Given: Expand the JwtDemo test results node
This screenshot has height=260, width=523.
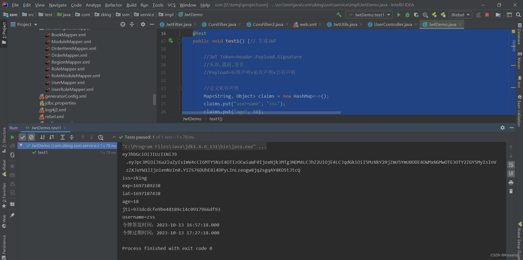Looking at the screenshot, I should pyautogui.click(x=21, y=145).
